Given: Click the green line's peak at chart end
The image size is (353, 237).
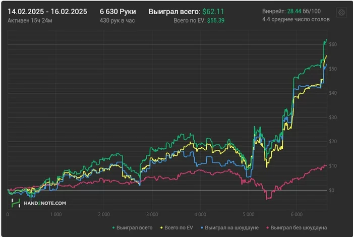Looking at the screenshot, I should tap(326, 39).
